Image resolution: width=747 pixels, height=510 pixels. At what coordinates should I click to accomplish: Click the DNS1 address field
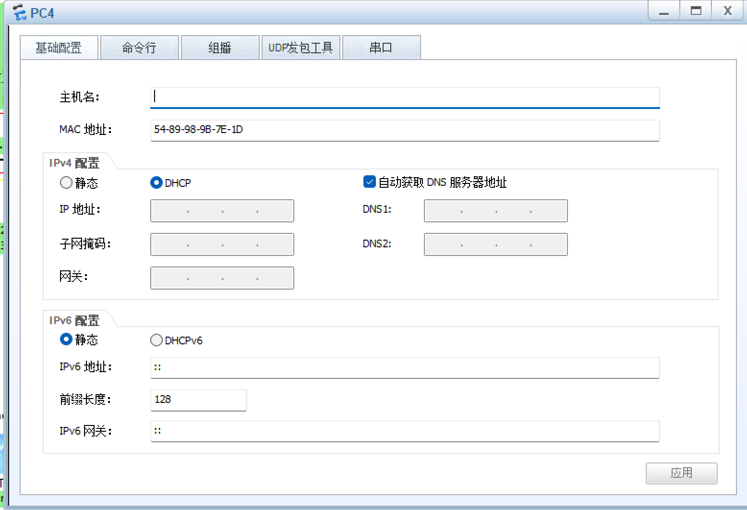click(x=496, y=211)
